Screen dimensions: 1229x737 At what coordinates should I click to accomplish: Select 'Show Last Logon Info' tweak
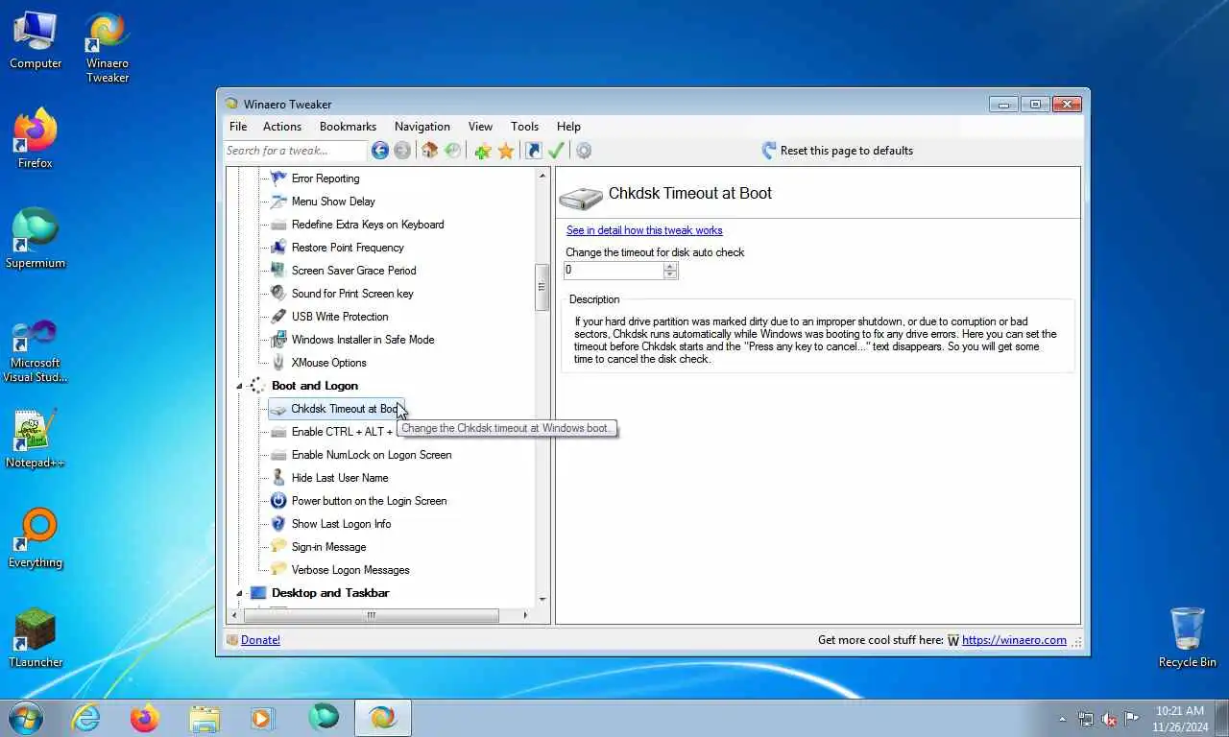point(341,524)
